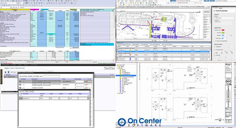The width and height of the screenshot is (236, 128).
Task: Click green checkmark beside Column C1 entry
Action: pyautogui.click(x=20, y=98)
